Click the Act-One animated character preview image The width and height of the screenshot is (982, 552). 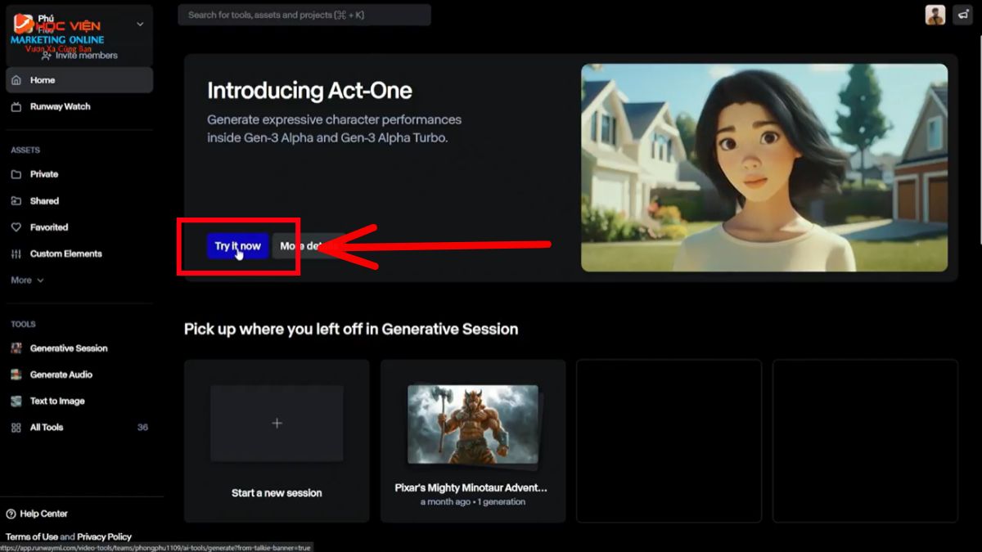764,168
